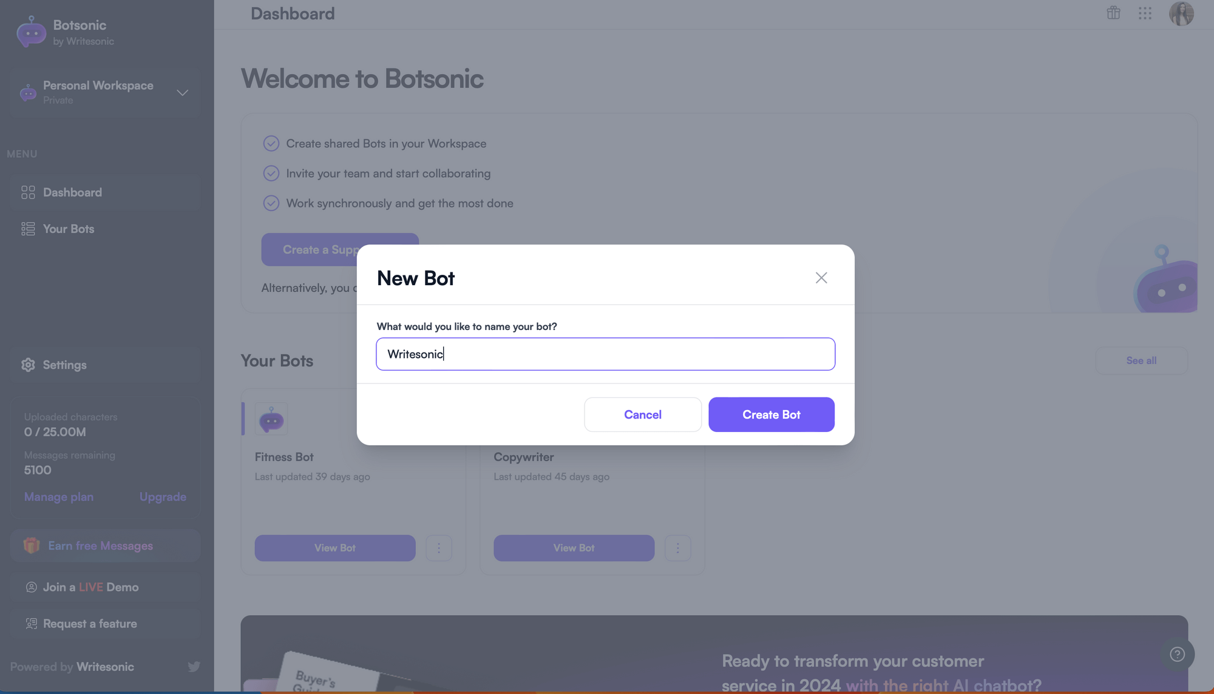Click the bot name input field
Viewport: 1214px width, 694px height.
(606, 354)
